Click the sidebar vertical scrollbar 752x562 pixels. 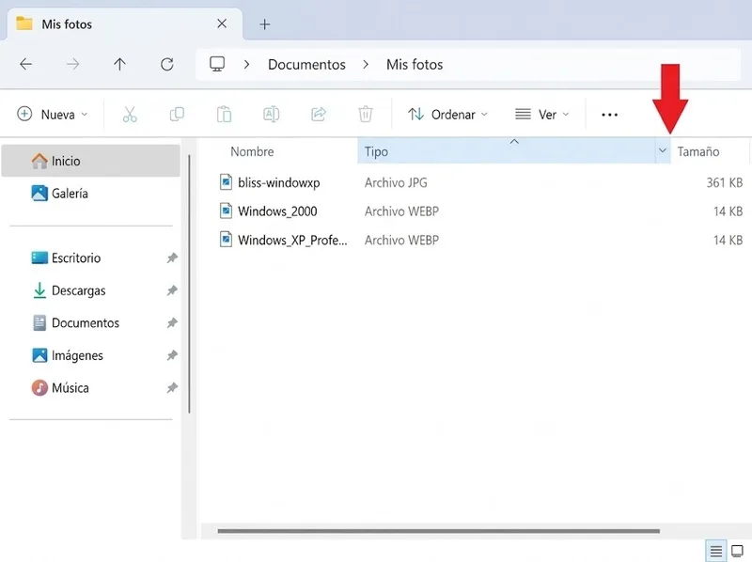190,284
